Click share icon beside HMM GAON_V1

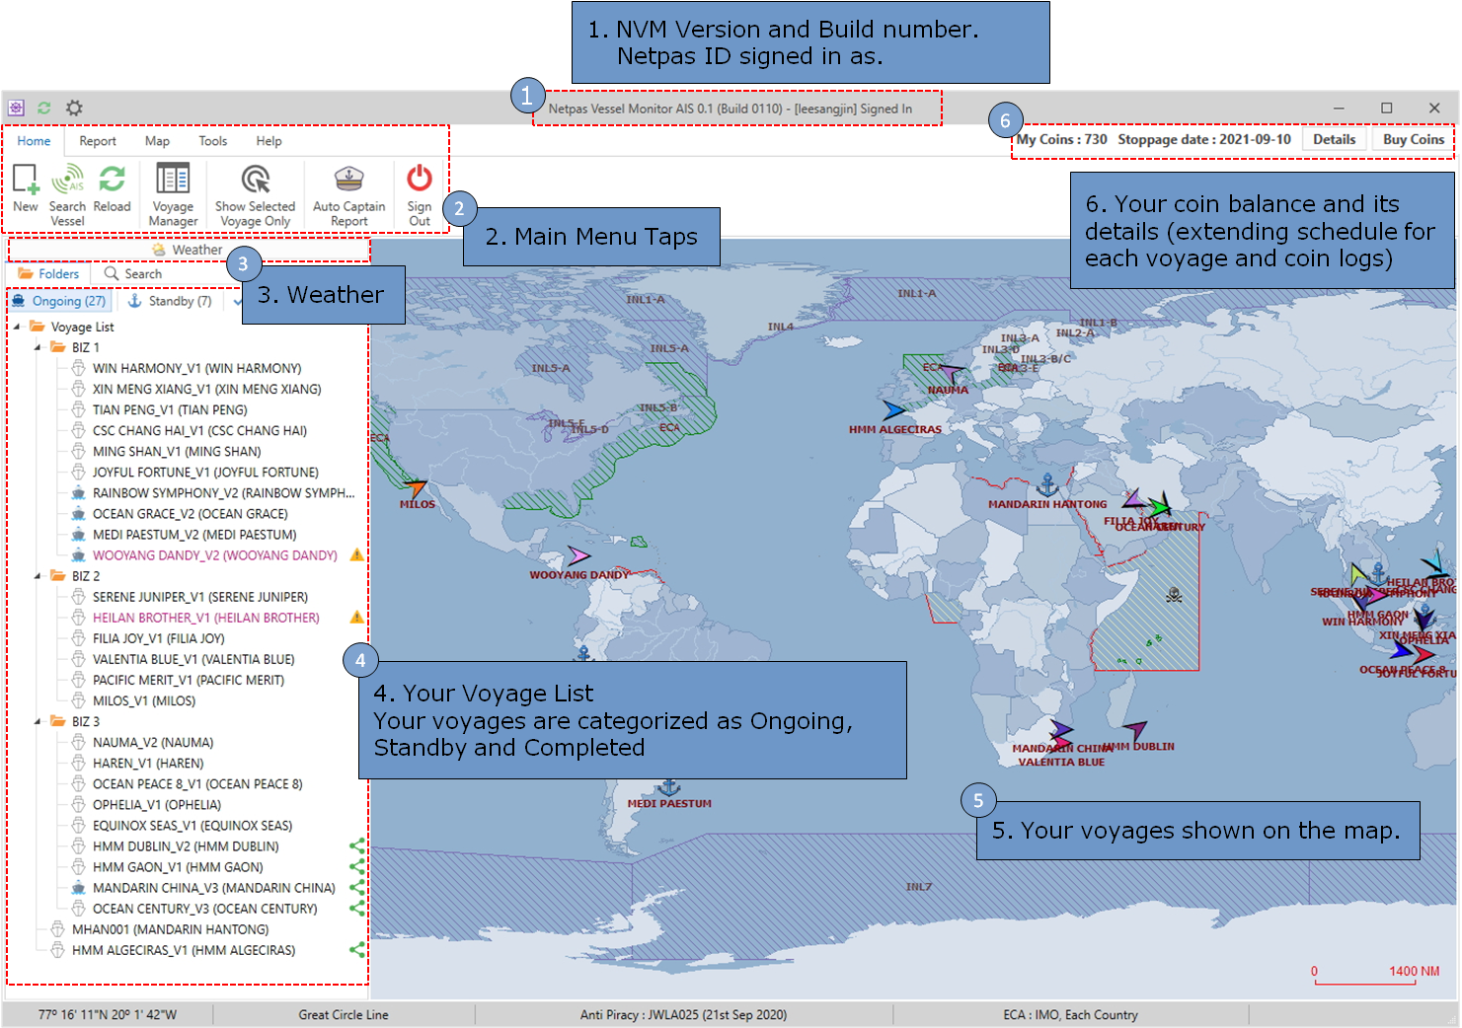click(x=357, y=866)
